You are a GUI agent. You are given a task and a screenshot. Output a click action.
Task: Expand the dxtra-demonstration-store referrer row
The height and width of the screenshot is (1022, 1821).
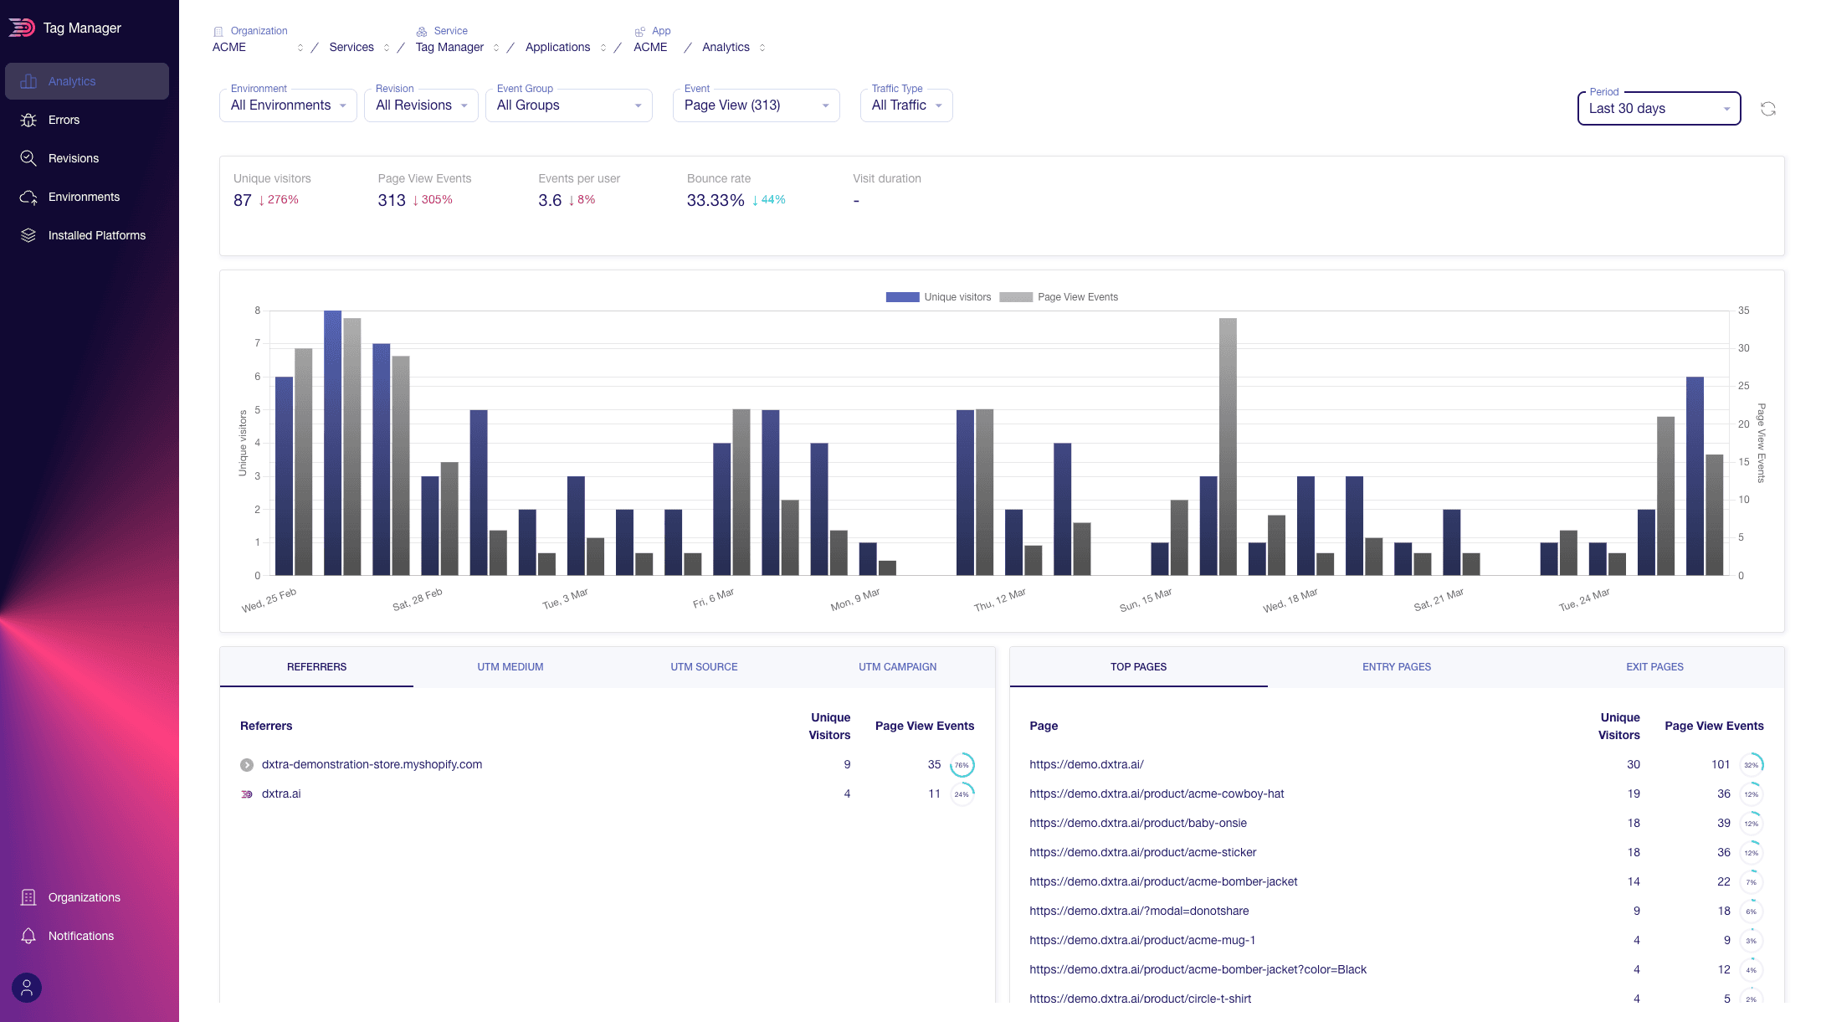point(246,764)
